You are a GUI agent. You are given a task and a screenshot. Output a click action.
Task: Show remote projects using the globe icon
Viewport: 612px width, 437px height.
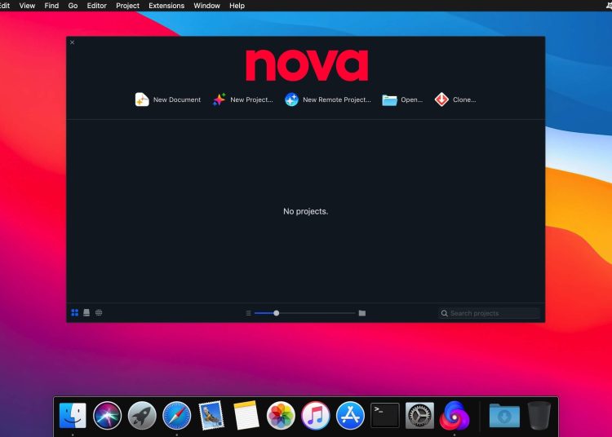pyautogui.click(x=99, y=312)
